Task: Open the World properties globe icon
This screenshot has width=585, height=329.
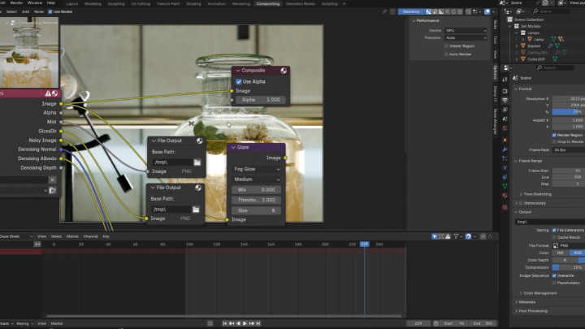Action: pyautogui.click(x=505, y=128)
